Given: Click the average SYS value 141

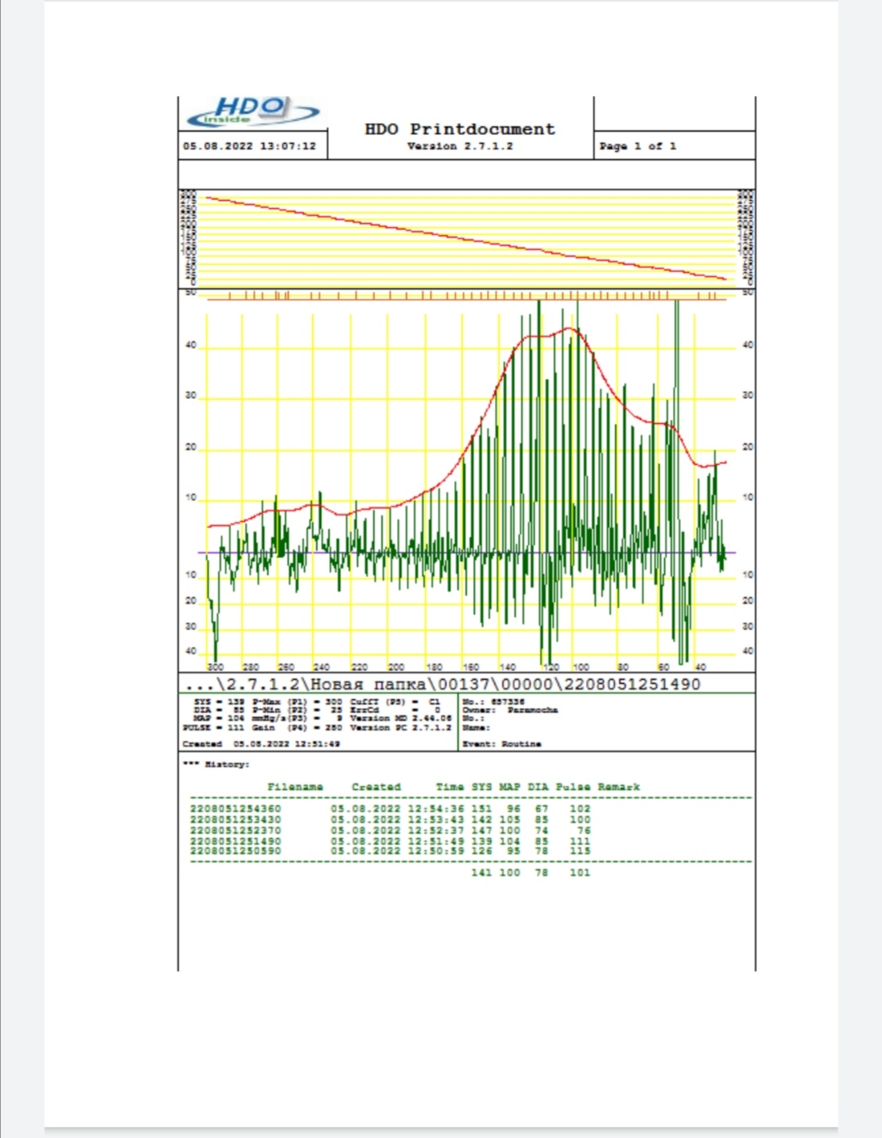Looking at the screenshot, I should [482, 872].
